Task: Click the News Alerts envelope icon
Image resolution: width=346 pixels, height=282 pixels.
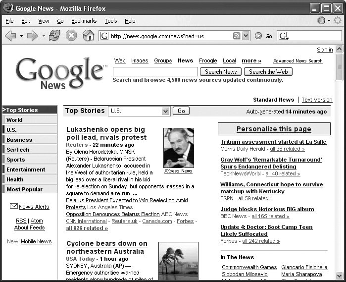Action: (x=13, y=206)
